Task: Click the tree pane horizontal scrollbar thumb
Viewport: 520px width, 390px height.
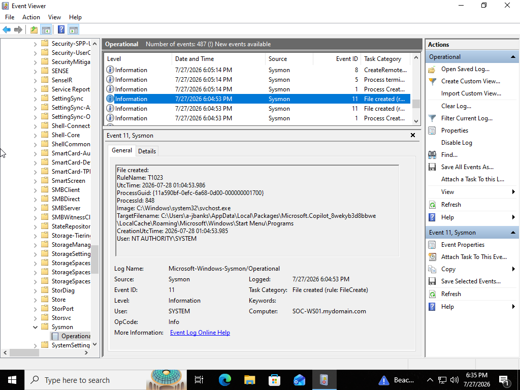Action: coord(24,353)
